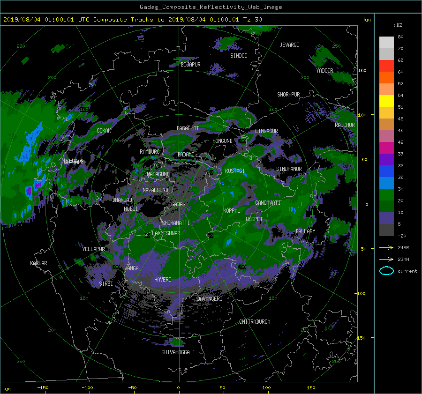The height and width of the screenshot is (394, 422).
Task: Click the '24SR' legend label
Action: pyautogui.click(x=403, y=247)
